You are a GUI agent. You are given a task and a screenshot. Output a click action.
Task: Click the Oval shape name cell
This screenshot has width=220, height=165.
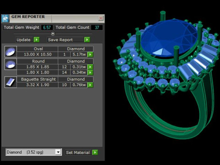pyautogui.click(x=38, y=49)
